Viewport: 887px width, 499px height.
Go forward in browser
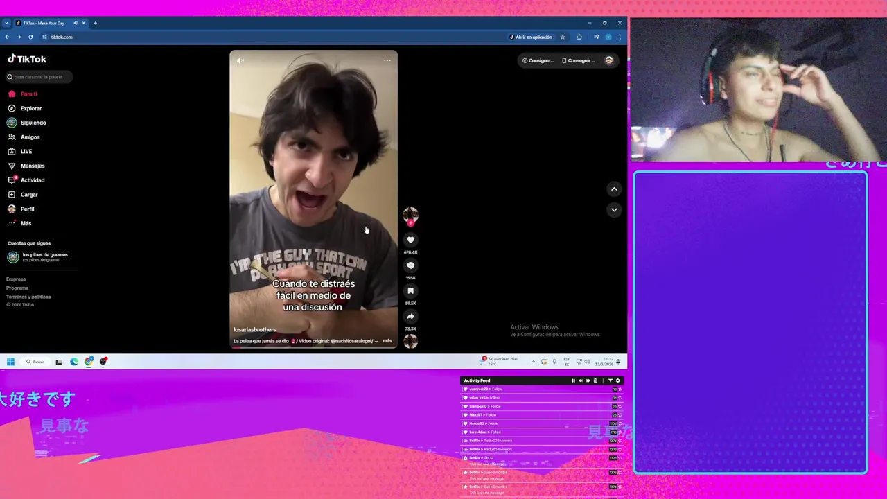coord(19,37)
